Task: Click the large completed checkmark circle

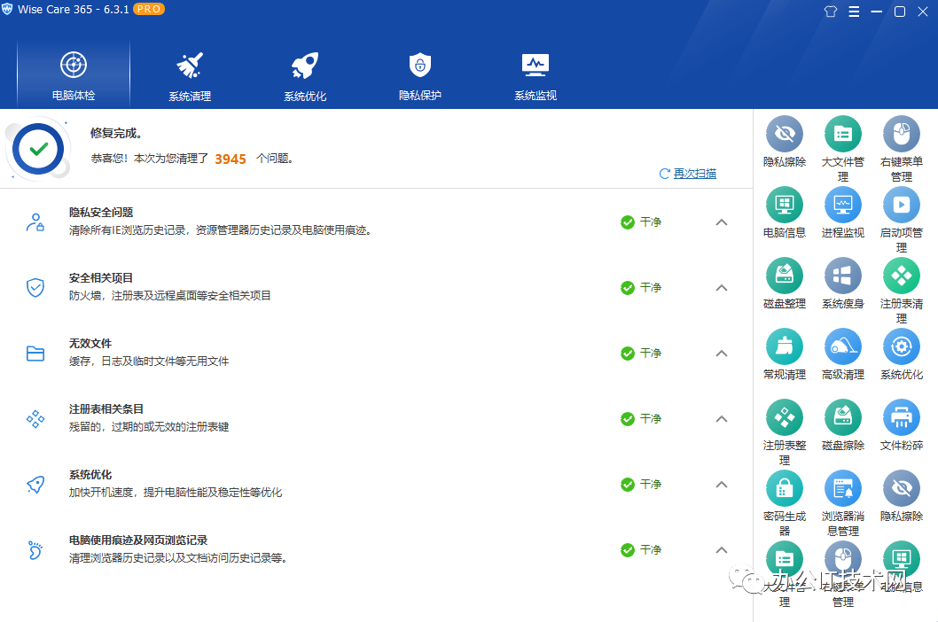Action: click(38, 149)
